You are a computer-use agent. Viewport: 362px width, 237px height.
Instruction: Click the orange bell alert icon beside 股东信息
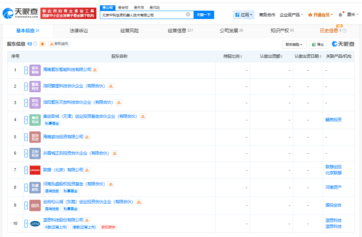(x=42, y=44)
